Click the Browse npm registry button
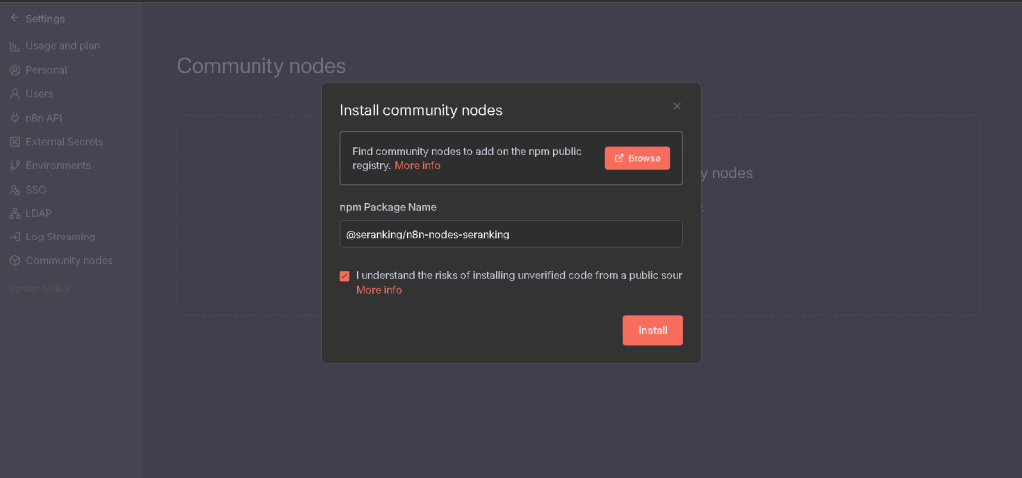The width and height of the screenshot is (1022, 478). [637, 158]
